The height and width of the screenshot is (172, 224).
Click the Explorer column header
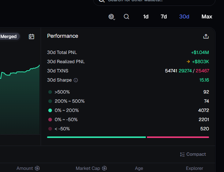pos(194,168)
